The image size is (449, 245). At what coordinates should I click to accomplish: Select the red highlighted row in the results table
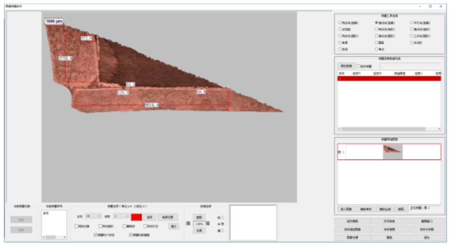(389, 79)
